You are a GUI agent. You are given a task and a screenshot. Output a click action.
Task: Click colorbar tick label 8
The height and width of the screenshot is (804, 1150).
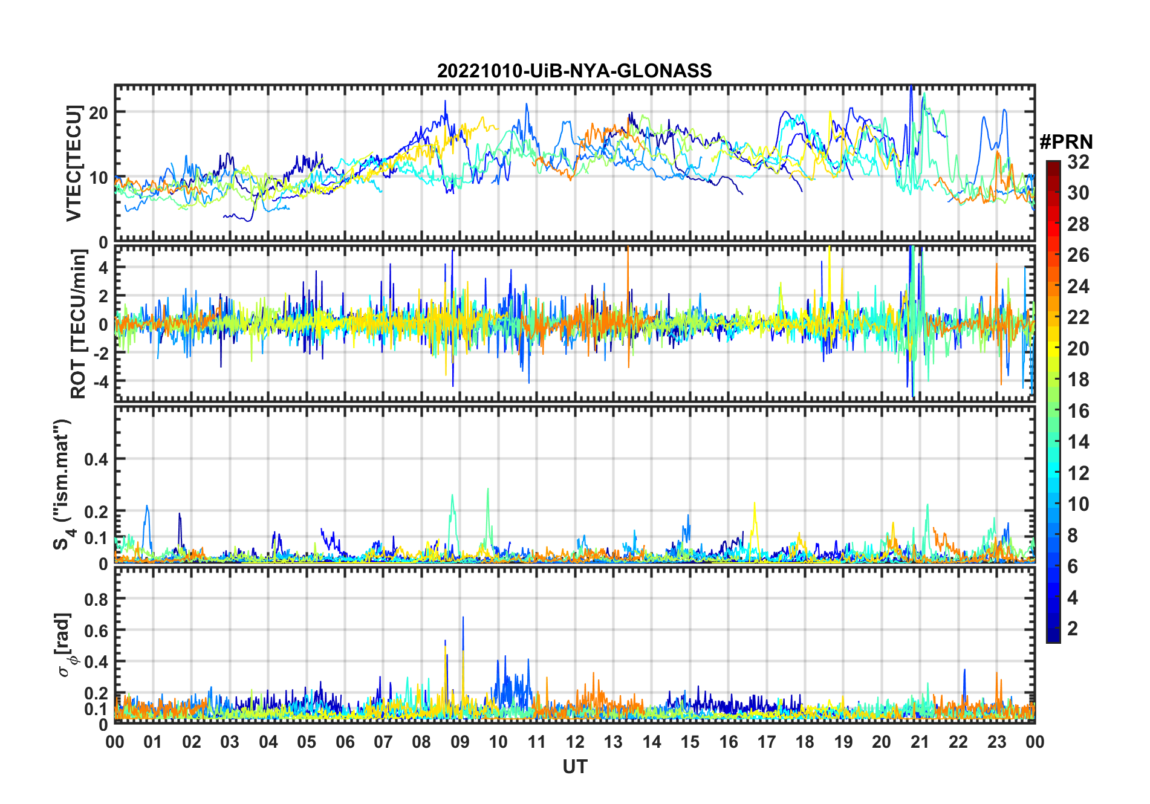[x=1073, y=536]
